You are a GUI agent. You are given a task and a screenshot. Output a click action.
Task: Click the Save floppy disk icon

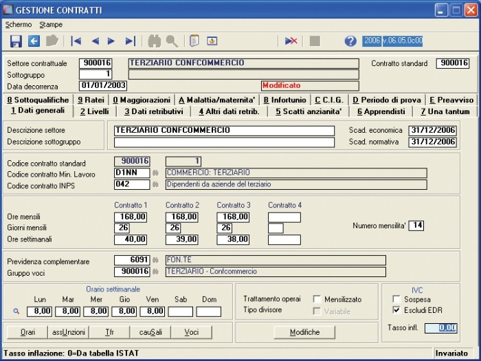pos(16,41)
